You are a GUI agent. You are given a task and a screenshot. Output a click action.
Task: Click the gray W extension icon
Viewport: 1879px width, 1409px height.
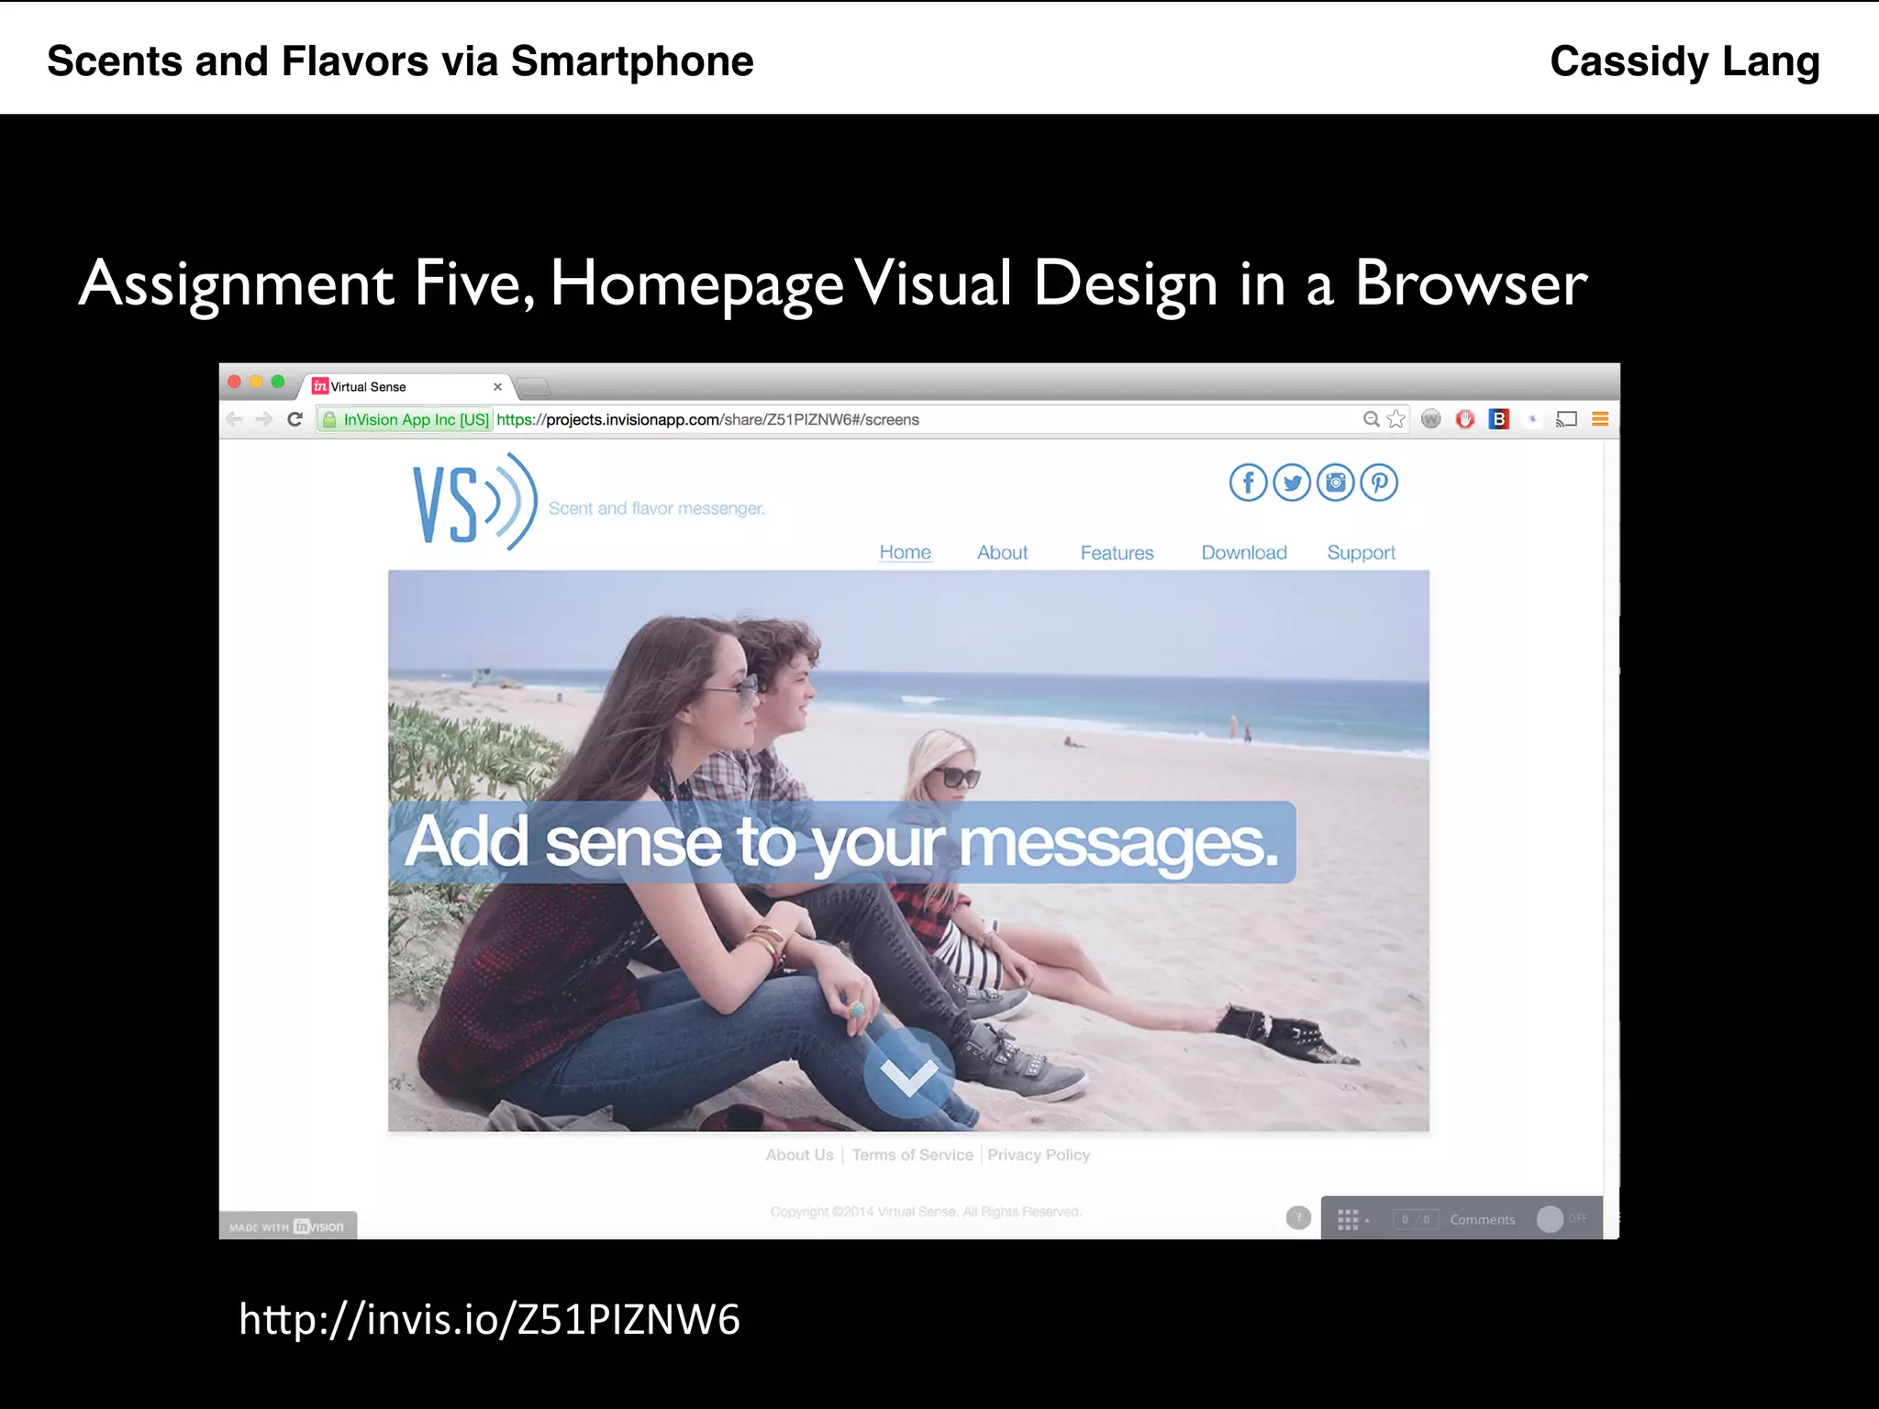1430,419
